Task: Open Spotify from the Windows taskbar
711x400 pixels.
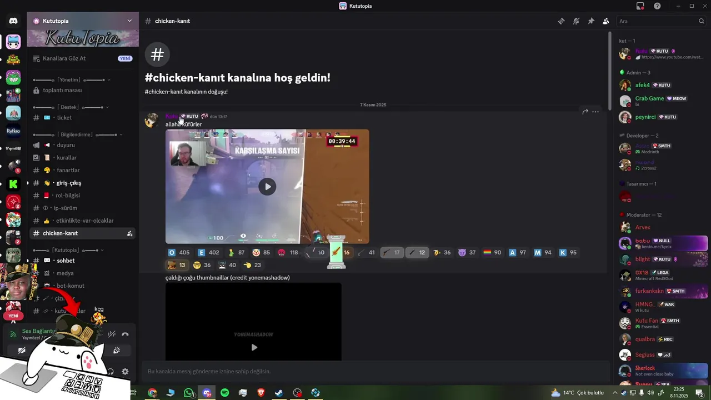Action: [225, 393]
